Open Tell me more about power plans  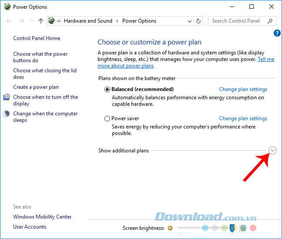(186, 62)
